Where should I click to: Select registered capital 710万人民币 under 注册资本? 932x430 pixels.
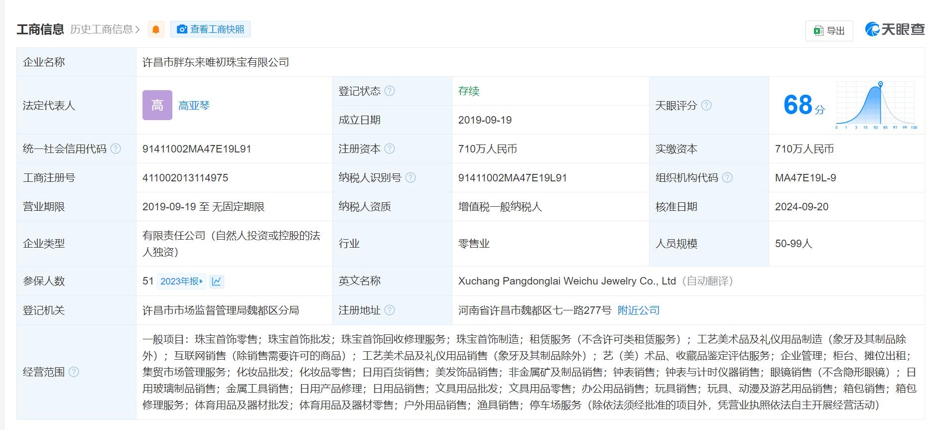pos(488,149)
